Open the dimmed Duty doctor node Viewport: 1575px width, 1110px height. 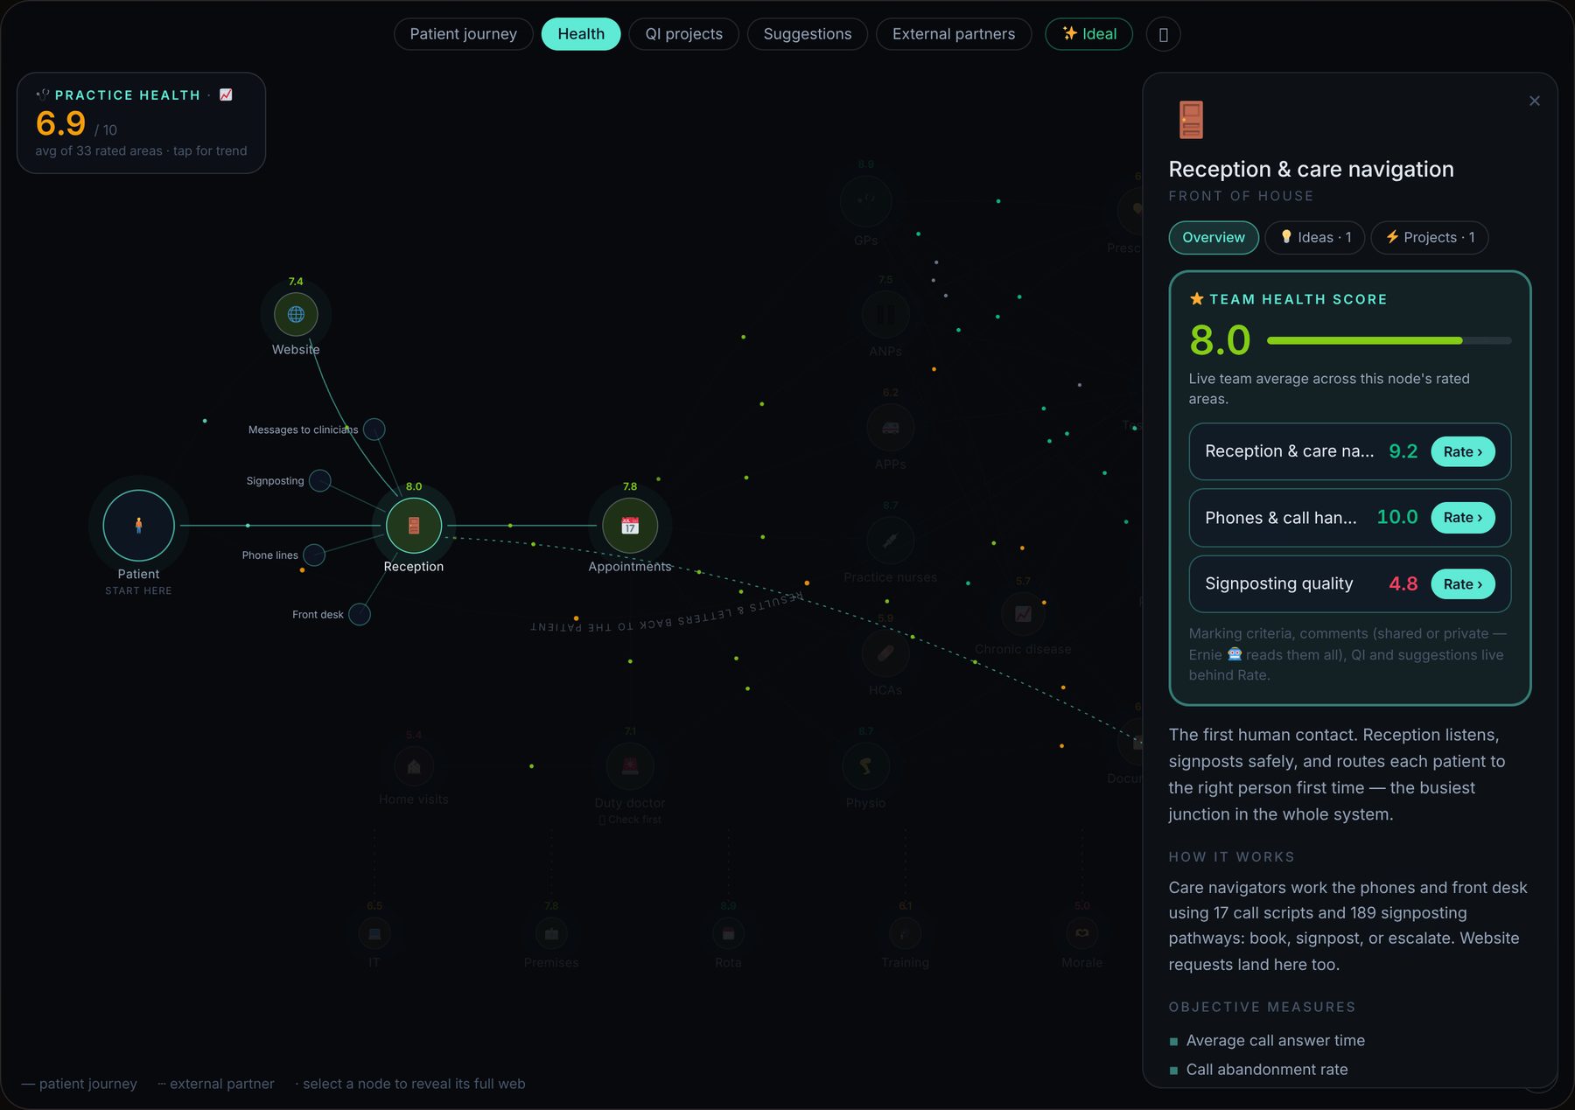coord(630,766)
